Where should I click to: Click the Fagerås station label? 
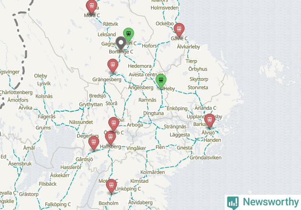pos(47,117)
